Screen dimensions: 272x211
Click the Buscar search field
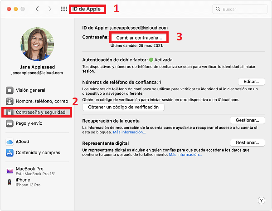(x=240, y=9)
